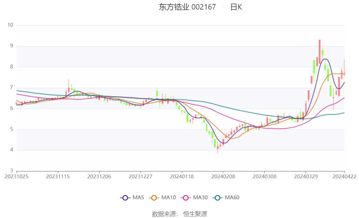Image resolution: width=359 pixels, height=218 pixels.
Task: Toggle the MA60 legend marker
Action: (217, 198)
